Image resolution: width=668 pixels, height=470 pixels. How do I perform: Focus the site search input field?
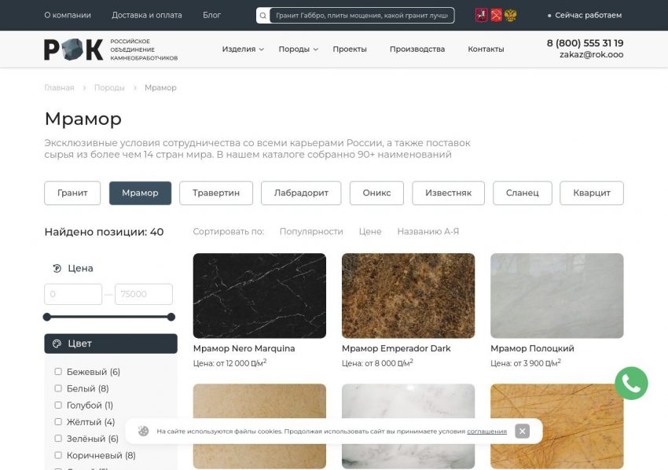362,16
